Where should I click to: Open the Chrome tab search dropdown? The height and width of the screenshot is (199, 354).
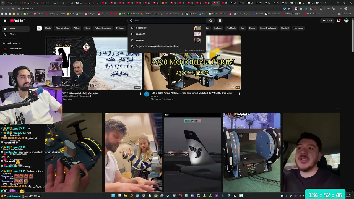point(3,3)
